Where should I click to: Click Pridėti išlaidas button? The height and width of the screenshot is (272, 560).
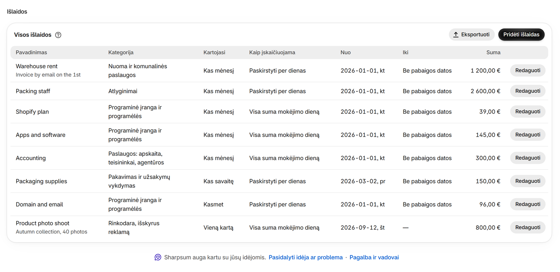pyautogui.click(x=521, y=35)
